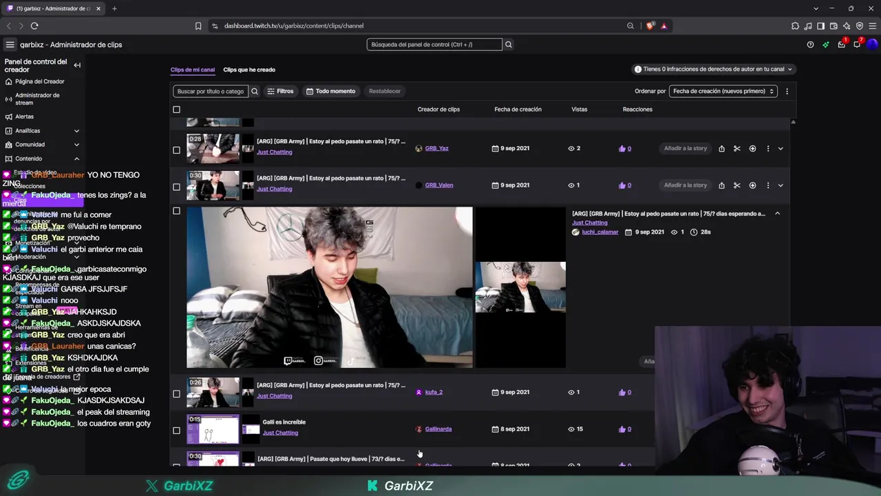Image resolution: width=881 pixels, height=496 pixels.
Task: Expand the copyright infractions notice
Action: [712, 69]
